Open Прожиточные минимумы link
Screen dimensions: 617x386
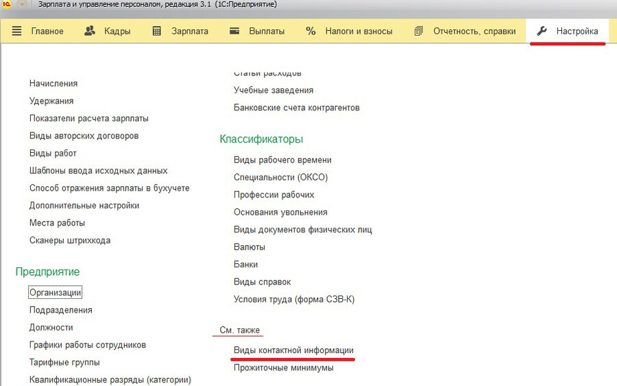(x=284, y=367)
